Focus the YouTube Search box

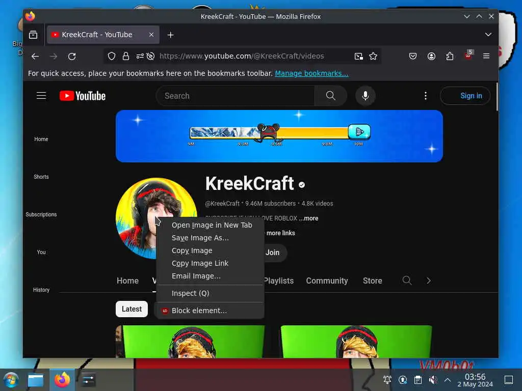(x=236, y=96)
